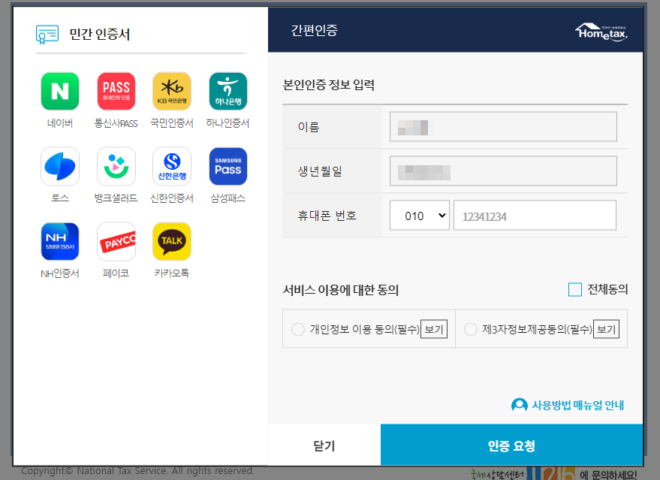The image size is (660, 480).
Task: Open the 010 phone prefix dropdown
Action: [420, 216]
